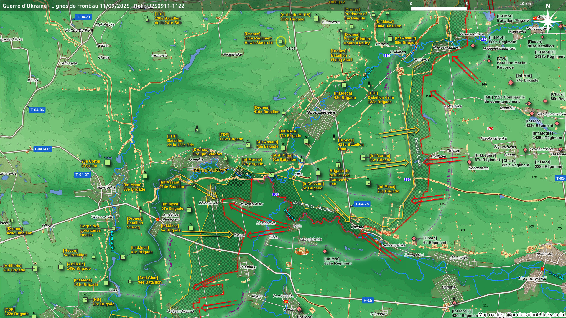Click the 656e Régiment red diamond marker
Viewport: 566px width, 318px height.
325,251
